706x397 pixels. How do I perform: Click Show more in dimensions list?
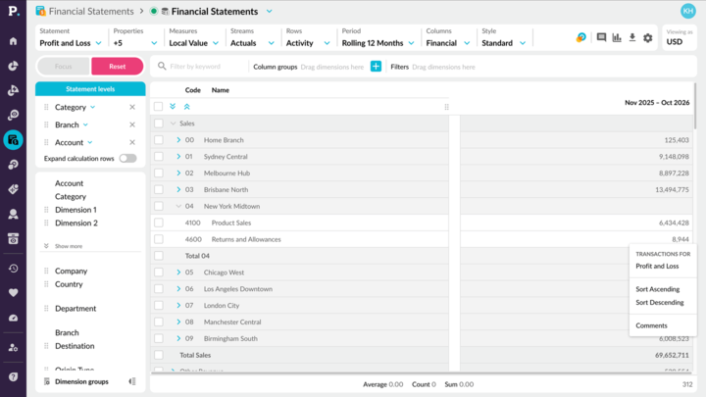click(69, 246)
